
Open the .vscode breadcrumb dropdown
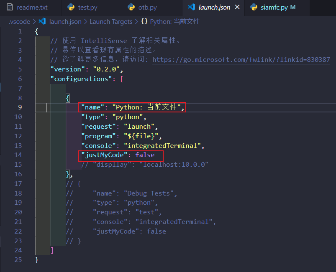coord(19,21)
